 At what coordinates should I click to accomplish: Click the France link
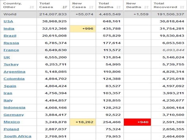coord(11,50)
